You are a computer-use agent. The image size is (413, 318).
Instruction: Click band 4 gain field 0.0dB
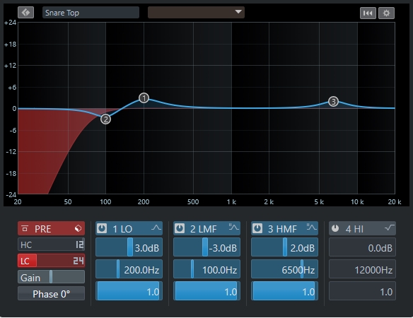[362, 247]
